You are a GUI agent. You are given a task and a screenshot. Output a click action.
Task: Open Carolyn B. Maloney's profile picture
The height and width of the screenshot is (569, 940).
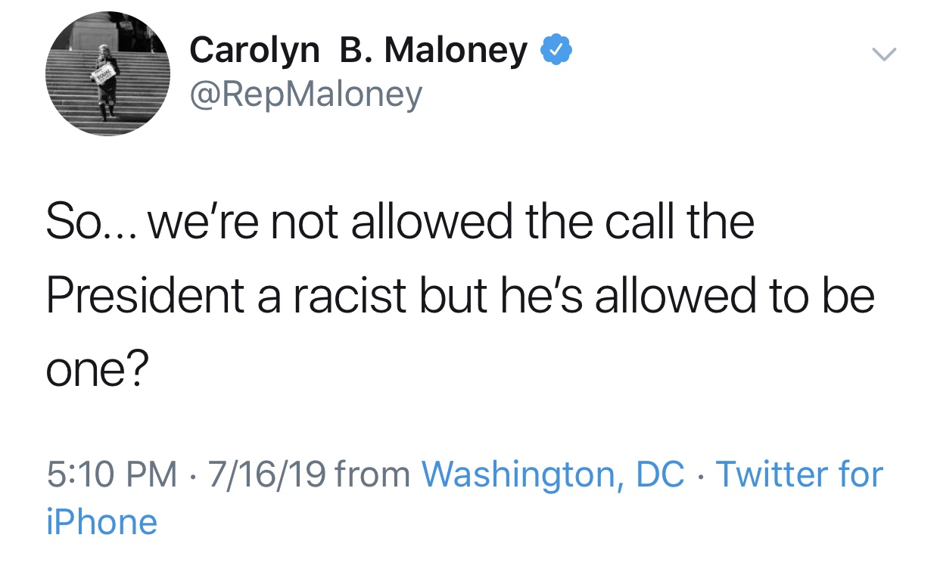[108, 73]
